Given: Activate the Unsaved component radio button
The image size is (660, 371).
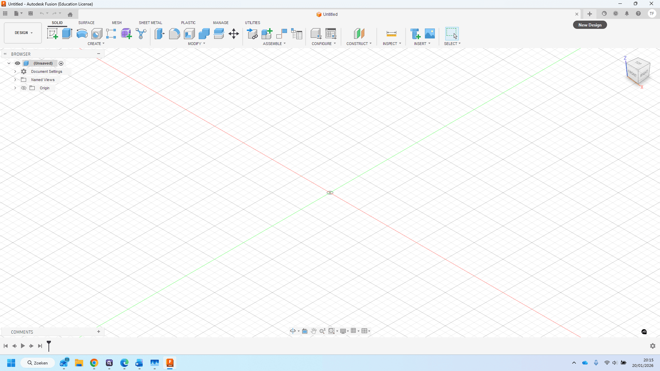Looking at the screenshot, I should click(61, 63).
